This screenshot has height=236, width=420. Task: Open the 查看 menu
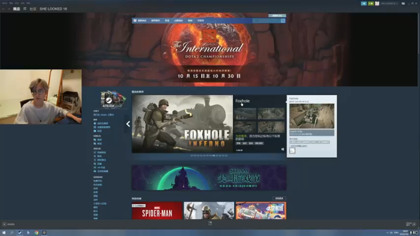11,3
